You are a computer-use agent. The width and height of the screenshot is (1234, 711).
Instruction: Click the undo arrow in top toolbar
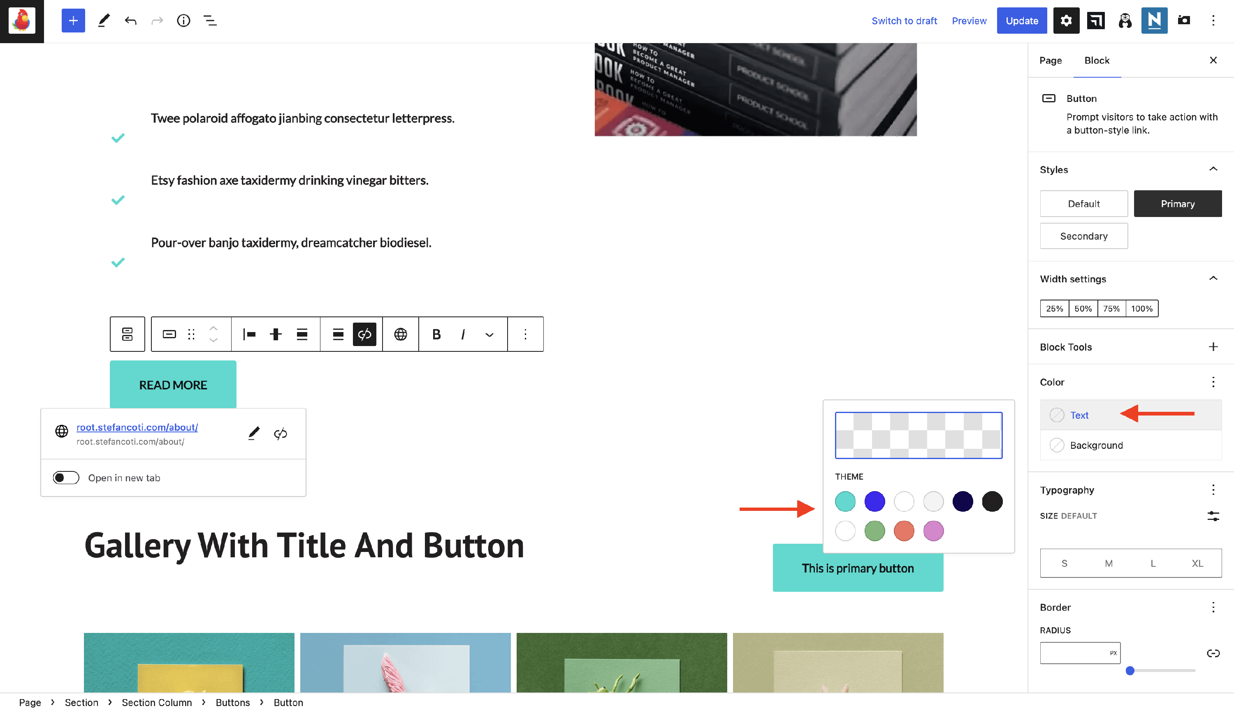pos(130,21)
